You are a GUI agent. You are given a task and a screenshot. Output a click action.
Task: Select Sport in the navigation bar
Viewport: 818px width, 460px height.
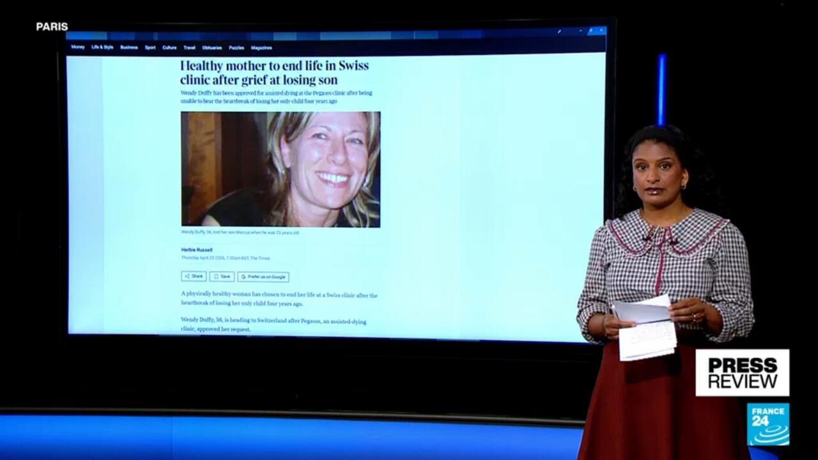[x=150, y=47]
